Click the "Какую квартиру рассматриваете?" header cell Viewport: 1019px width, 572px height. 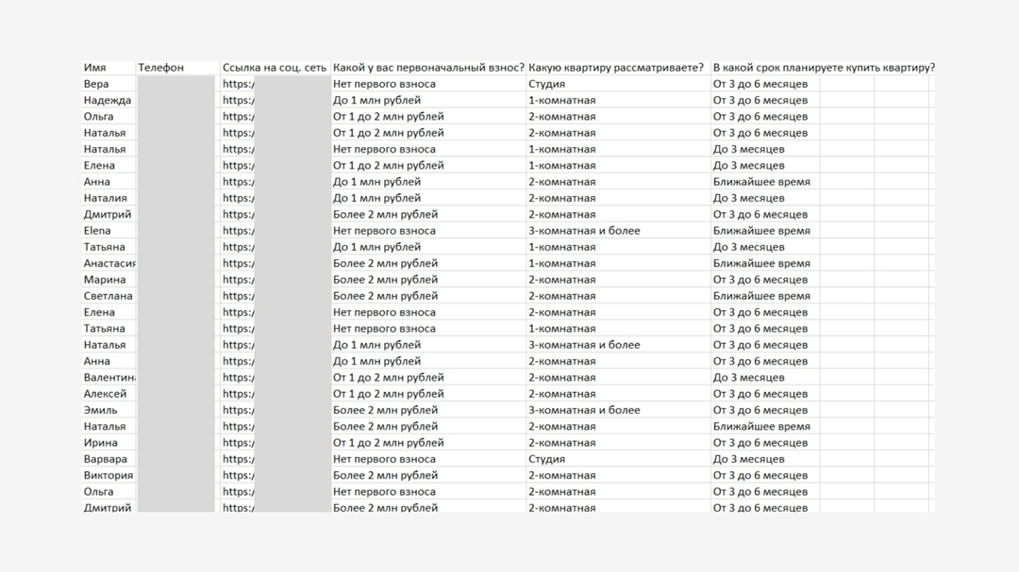click(616, 68)
